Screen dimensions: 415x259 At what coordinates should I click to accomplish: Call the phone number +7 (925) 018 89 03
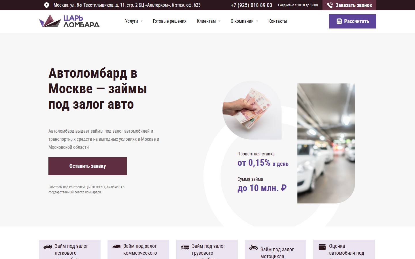(x=251, y=5)
